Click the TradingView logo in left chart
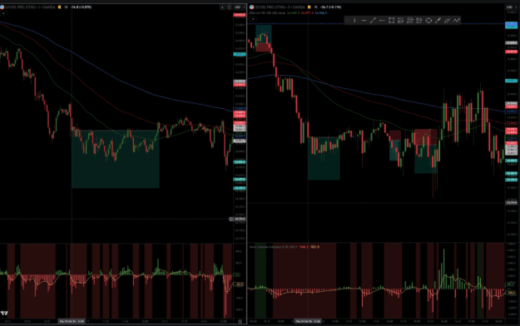 (x=4, y=313)
